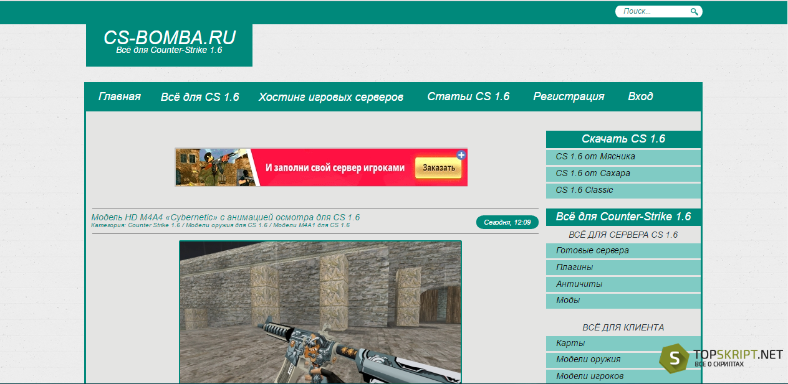Screen dimensions: 788x384
Task: Open the Counter Strike 1.6 category link
Action: click(154, 225)
